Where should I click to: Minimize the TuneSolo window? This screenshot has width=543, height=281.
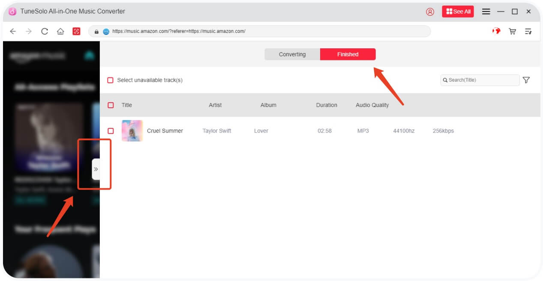tap(501, 12)
